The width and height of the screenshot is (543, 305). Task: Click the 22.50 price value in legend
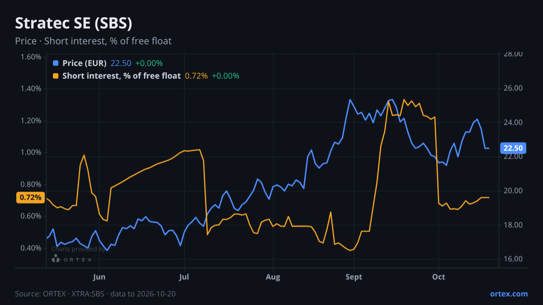tap(121, 63)
